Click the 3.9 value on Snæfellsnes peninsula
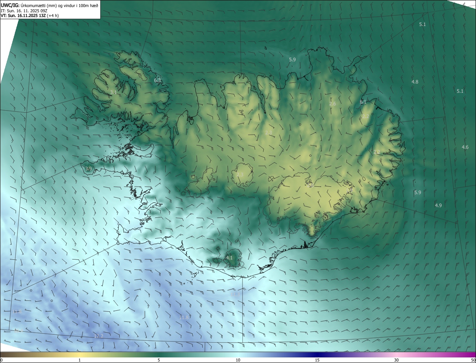476x363 pixels. [x=89, y=169]
